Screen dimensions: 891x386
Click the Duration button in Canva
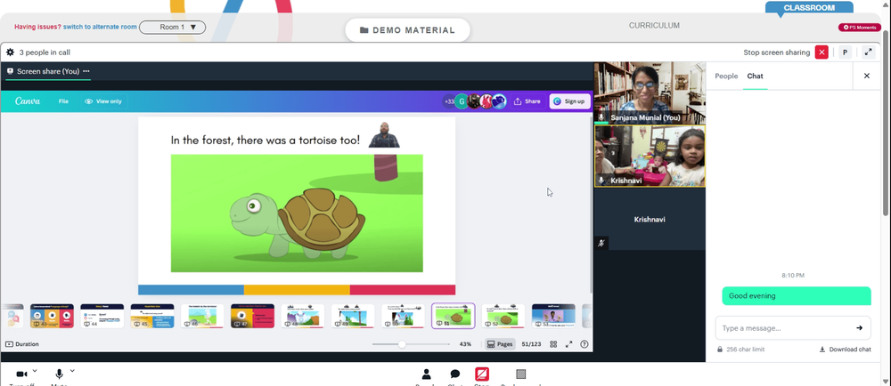click(x=23, y=344)
